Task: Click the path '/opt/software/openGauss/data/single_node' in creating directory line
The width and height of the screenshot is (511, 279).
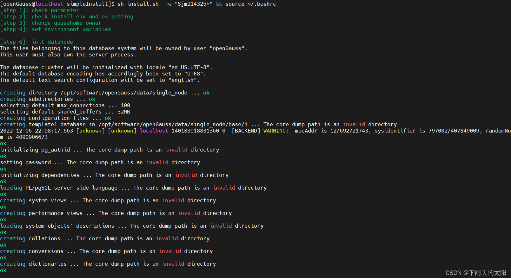Action: pos(124,93)
